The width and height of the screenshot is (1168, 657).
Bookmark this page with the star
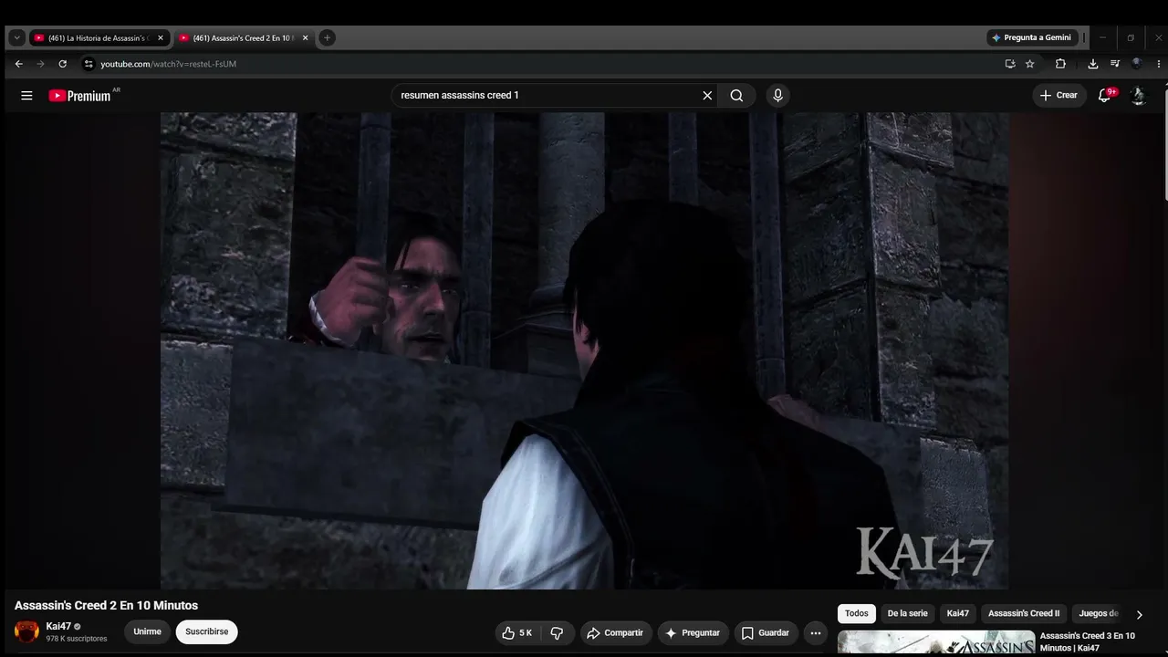[1030, 64]
